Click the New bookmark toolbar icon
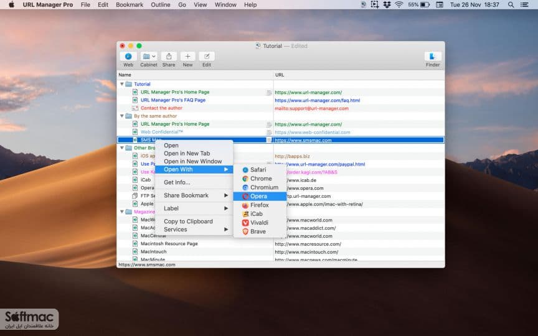This screenshot has height=336, width=538. pos(187,57)
